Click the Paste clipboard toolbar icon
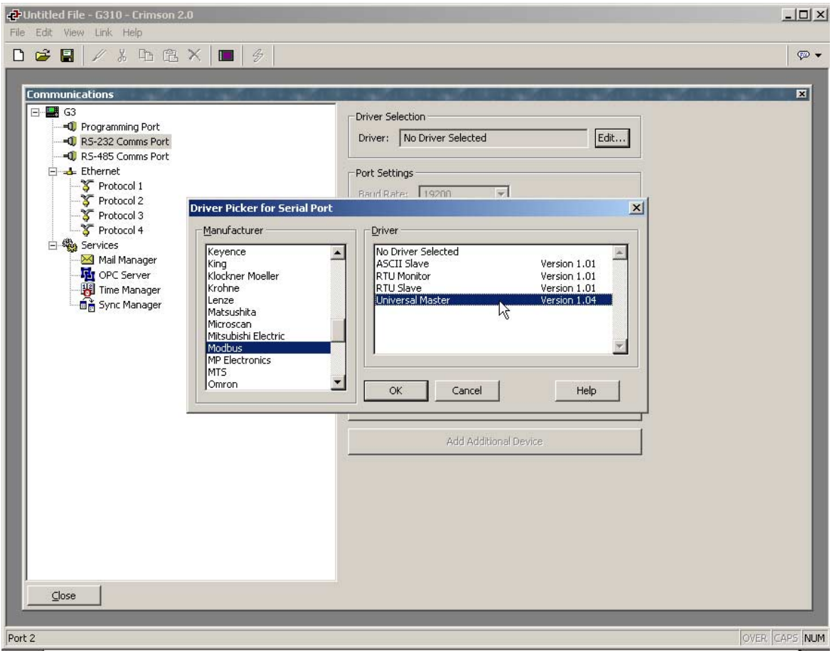Screen dimensions: 832x651 (171, 55)
